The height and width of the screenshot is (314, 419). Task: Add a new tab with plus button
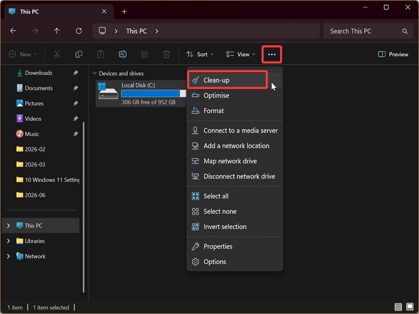[124, 12]
